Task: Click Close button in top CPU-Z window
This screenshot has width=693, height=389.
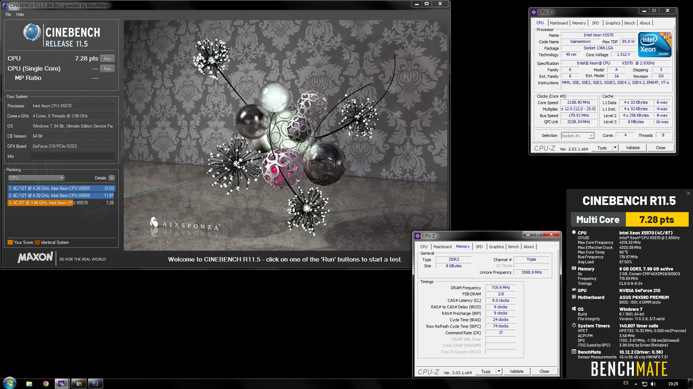Action: point(661,148)
